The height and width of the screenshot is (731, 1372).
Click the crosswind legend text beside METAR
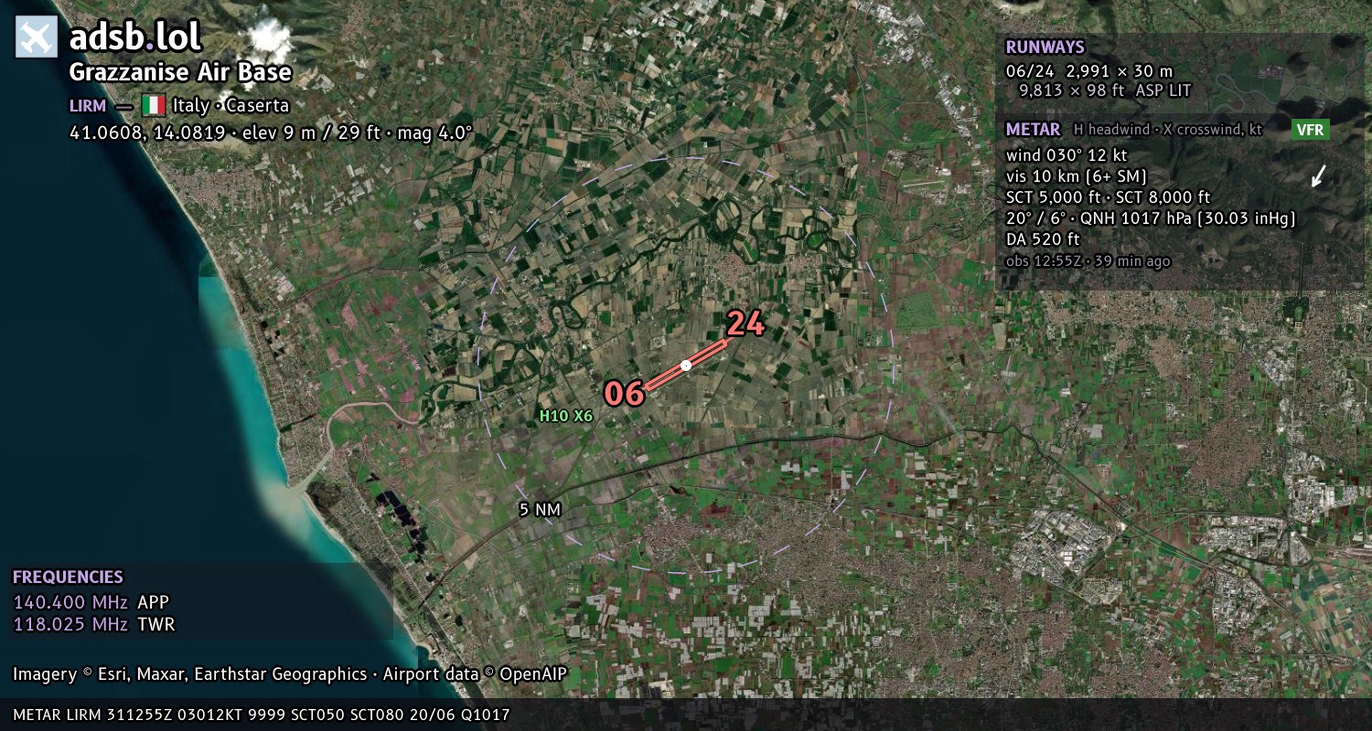pos(1168,130)
